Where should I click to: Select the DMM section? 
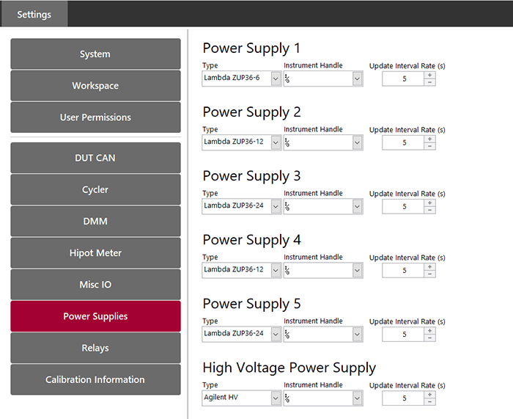(95, 221)
